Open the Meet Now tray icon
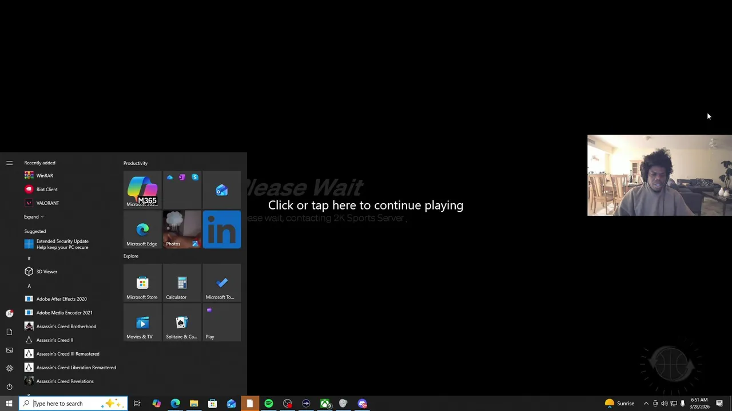Screen dimensions: 732x411 pyautogui.click(x=655, y=404)
